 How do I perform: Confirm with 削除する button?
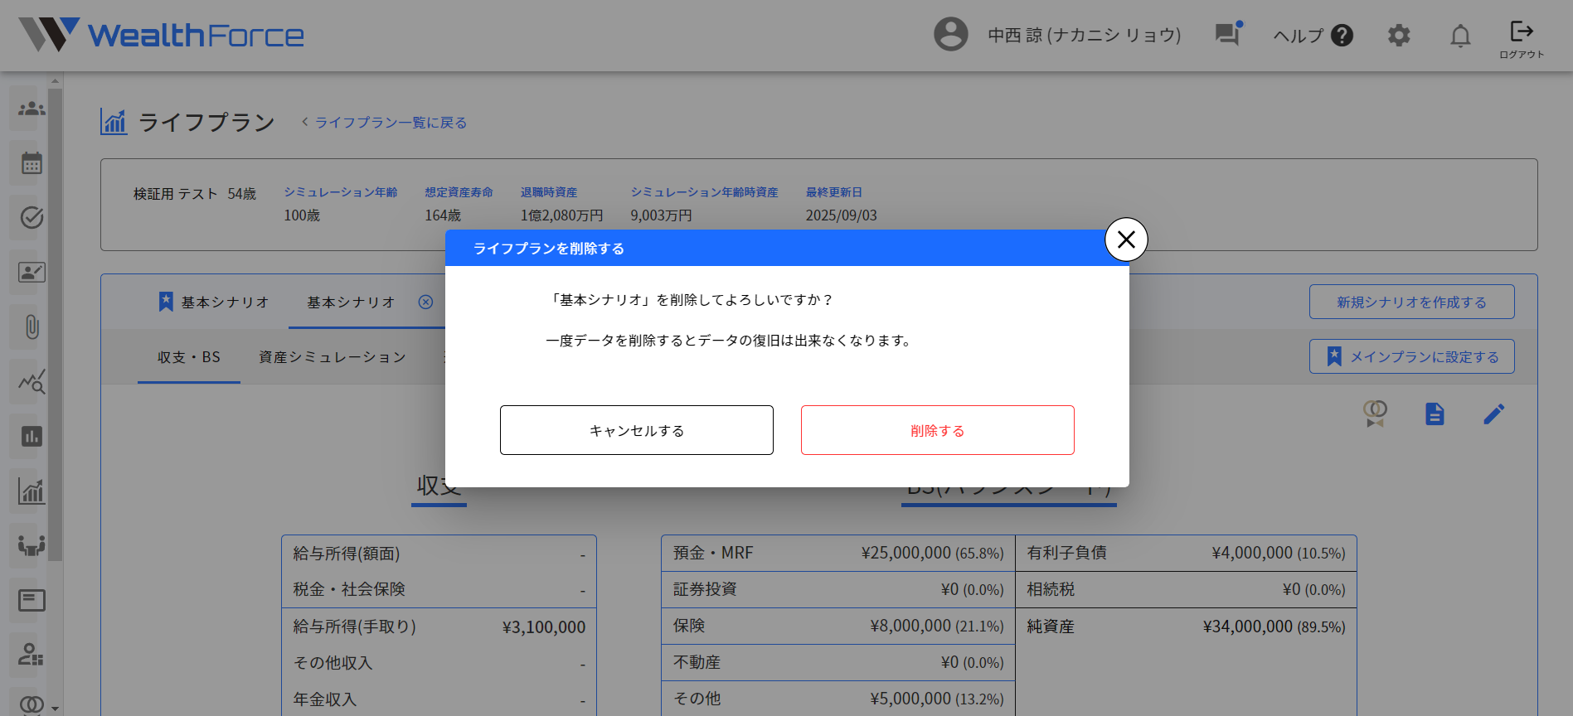[x=938, y=430]
